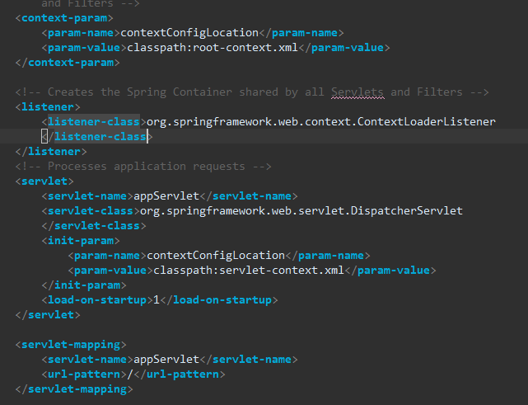Click appServlet under the servlet element
The width and height of the screenshot is (528, 405).
pos(166,196)
